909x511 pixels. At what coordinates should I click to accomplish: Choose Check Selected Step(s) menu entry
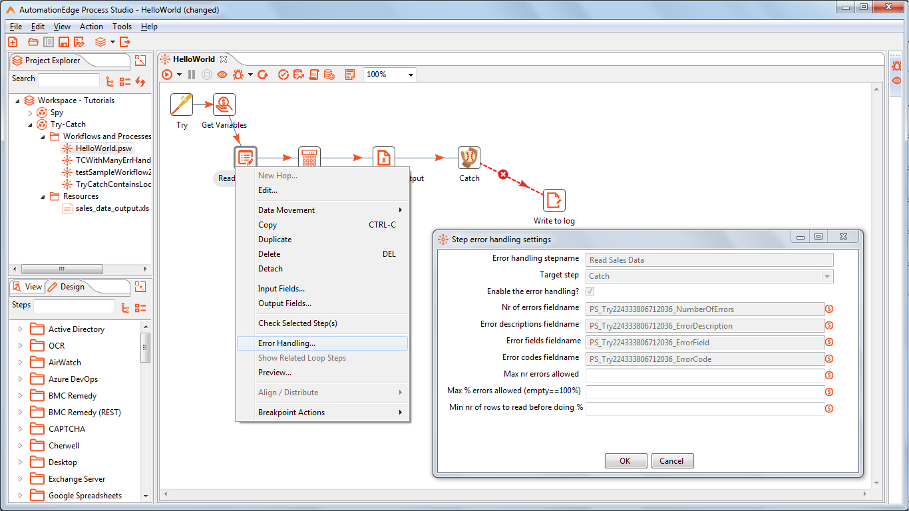point(323,323)
